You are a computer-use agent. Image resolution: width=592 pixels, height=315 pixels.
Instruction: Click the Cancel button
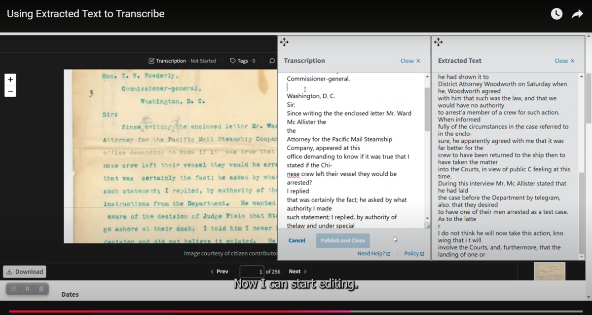297,240
